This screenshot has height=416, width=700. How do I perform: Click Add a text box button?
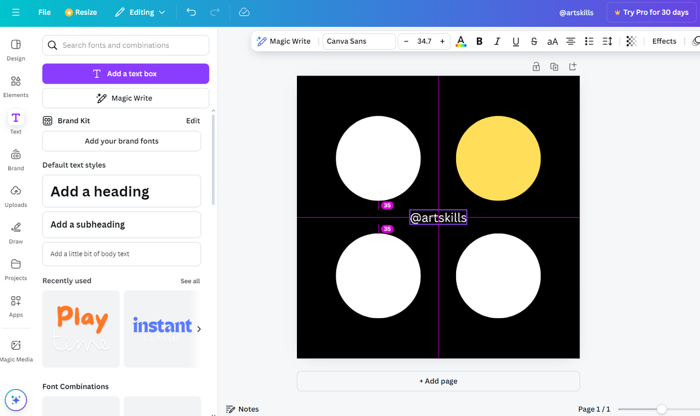point(126,74)
